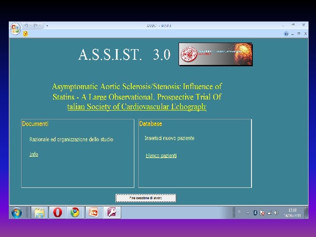Click the Italian Society echography logo banner

click(215, 54)
